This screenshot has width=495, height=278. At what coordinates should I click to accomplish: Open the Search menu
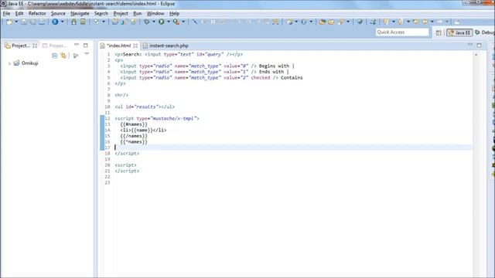pyautogui.click(x=101, y=14)
